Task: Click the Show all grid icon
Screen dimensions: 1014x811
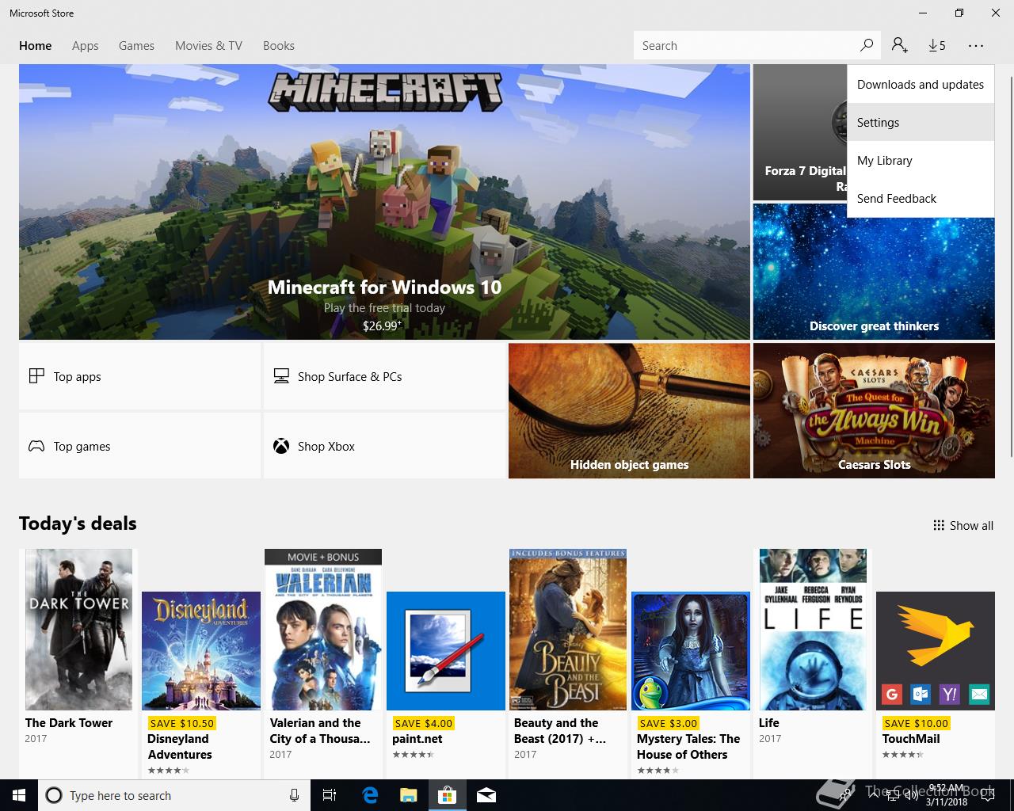Action: click(939, 525)
